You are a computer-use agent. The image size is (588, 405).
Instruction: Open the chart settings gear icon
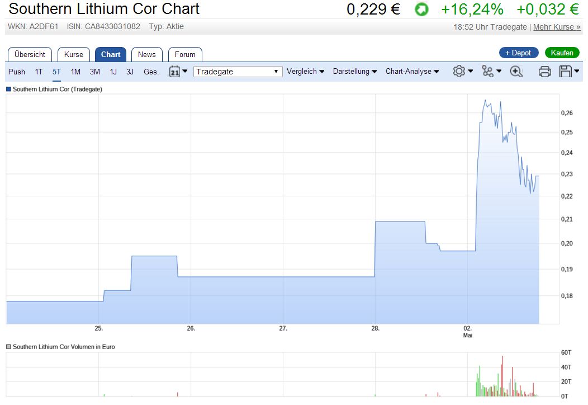pos(458,71)
